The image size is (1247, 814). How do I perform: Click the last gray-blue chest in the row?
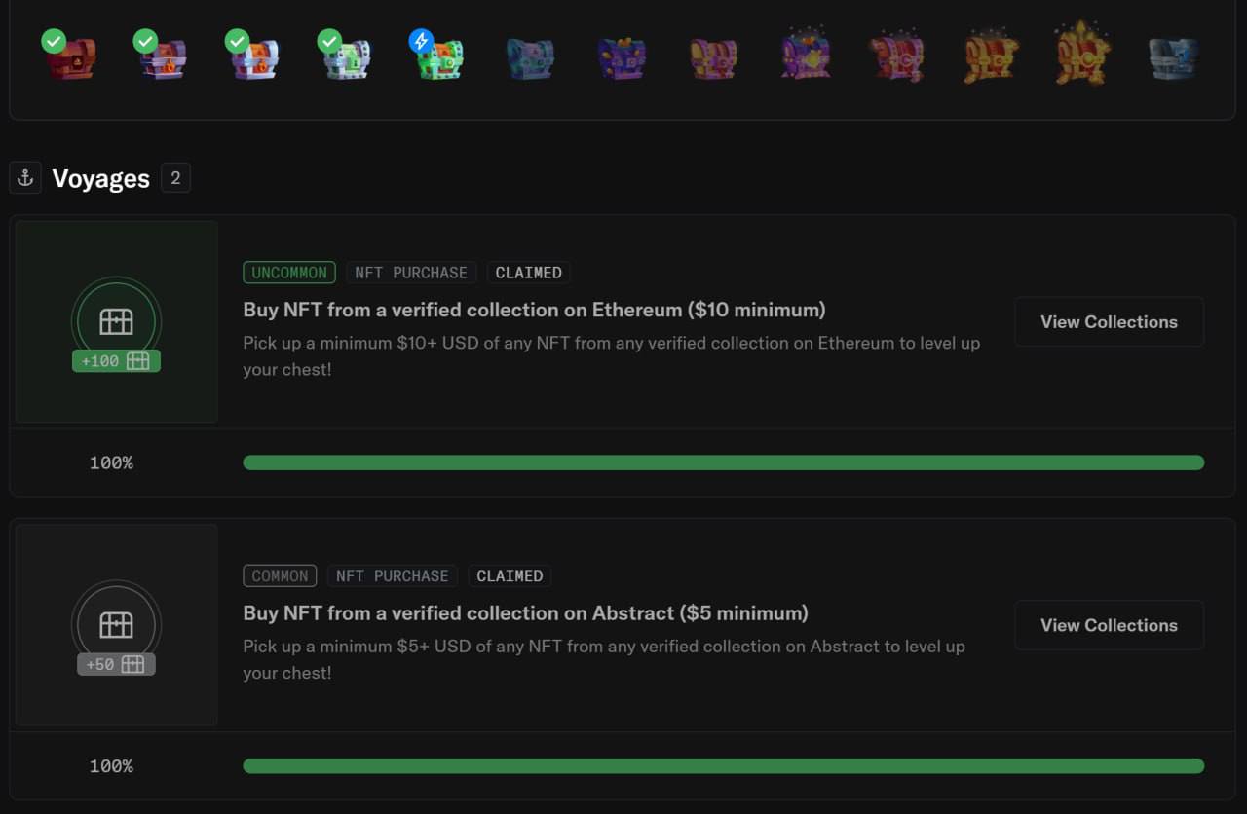[1172, 58]
